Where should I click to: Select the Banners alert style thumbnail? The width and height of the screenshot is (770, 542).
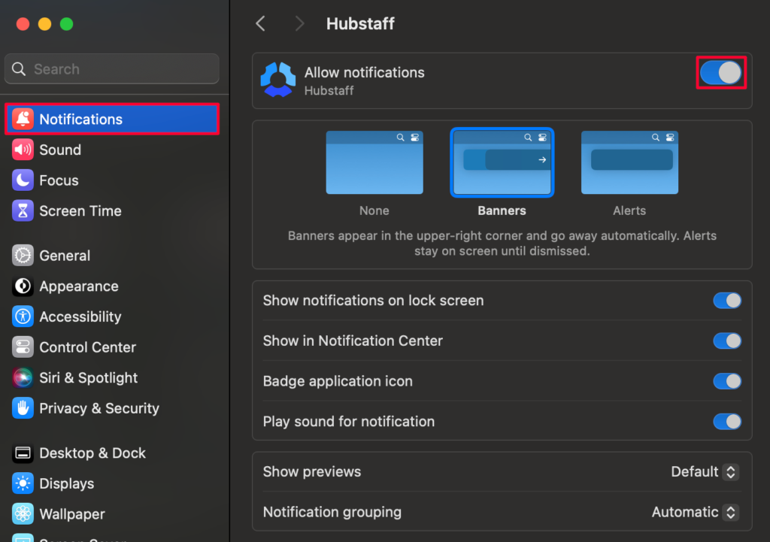[x=502, y=162]
